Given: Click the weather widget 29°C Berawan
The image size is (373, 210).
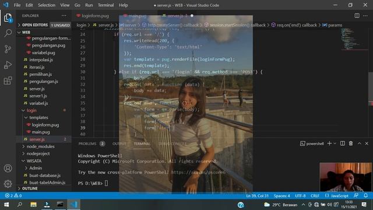Looking at the screenshot, I should pos(281,205).
